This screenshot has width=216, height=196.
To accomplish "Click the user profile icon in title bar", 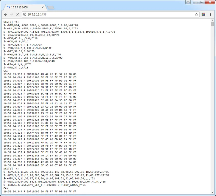I will coord(188,2).
